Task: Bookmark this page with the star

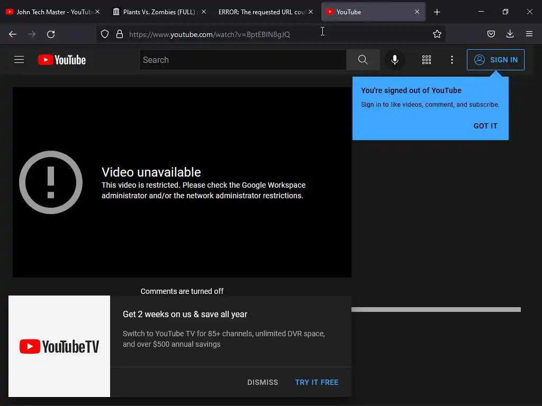Action: (x=437, y=34)
